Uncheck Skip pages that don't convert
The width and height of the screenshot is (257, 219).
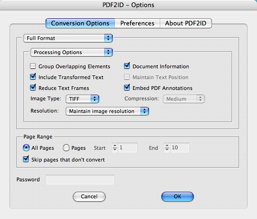[x=26, y=159]
